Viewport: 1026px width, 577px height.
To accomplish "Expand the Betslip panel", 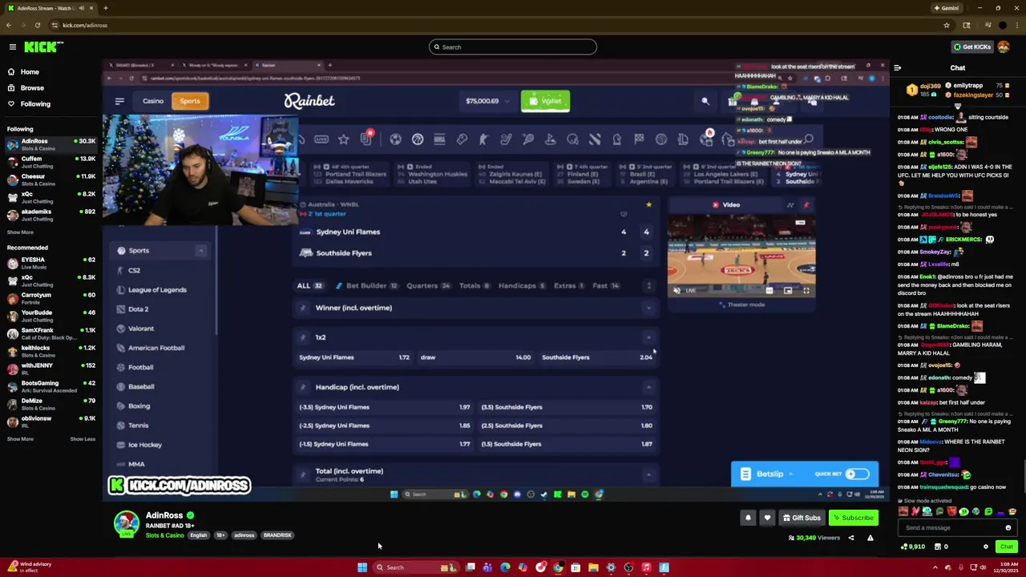I will (x=768, y=474).
